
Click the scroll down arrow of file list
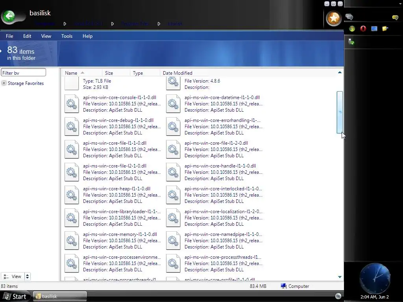coord(340,277)
